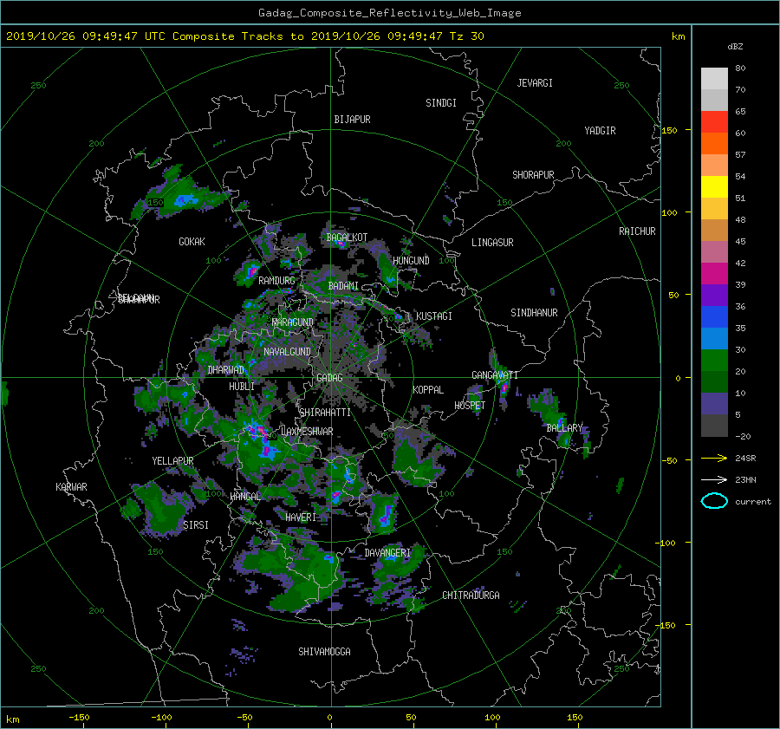780x729 pixels.
Task: Click the LINGASUR city label
Action: [492, 243]
